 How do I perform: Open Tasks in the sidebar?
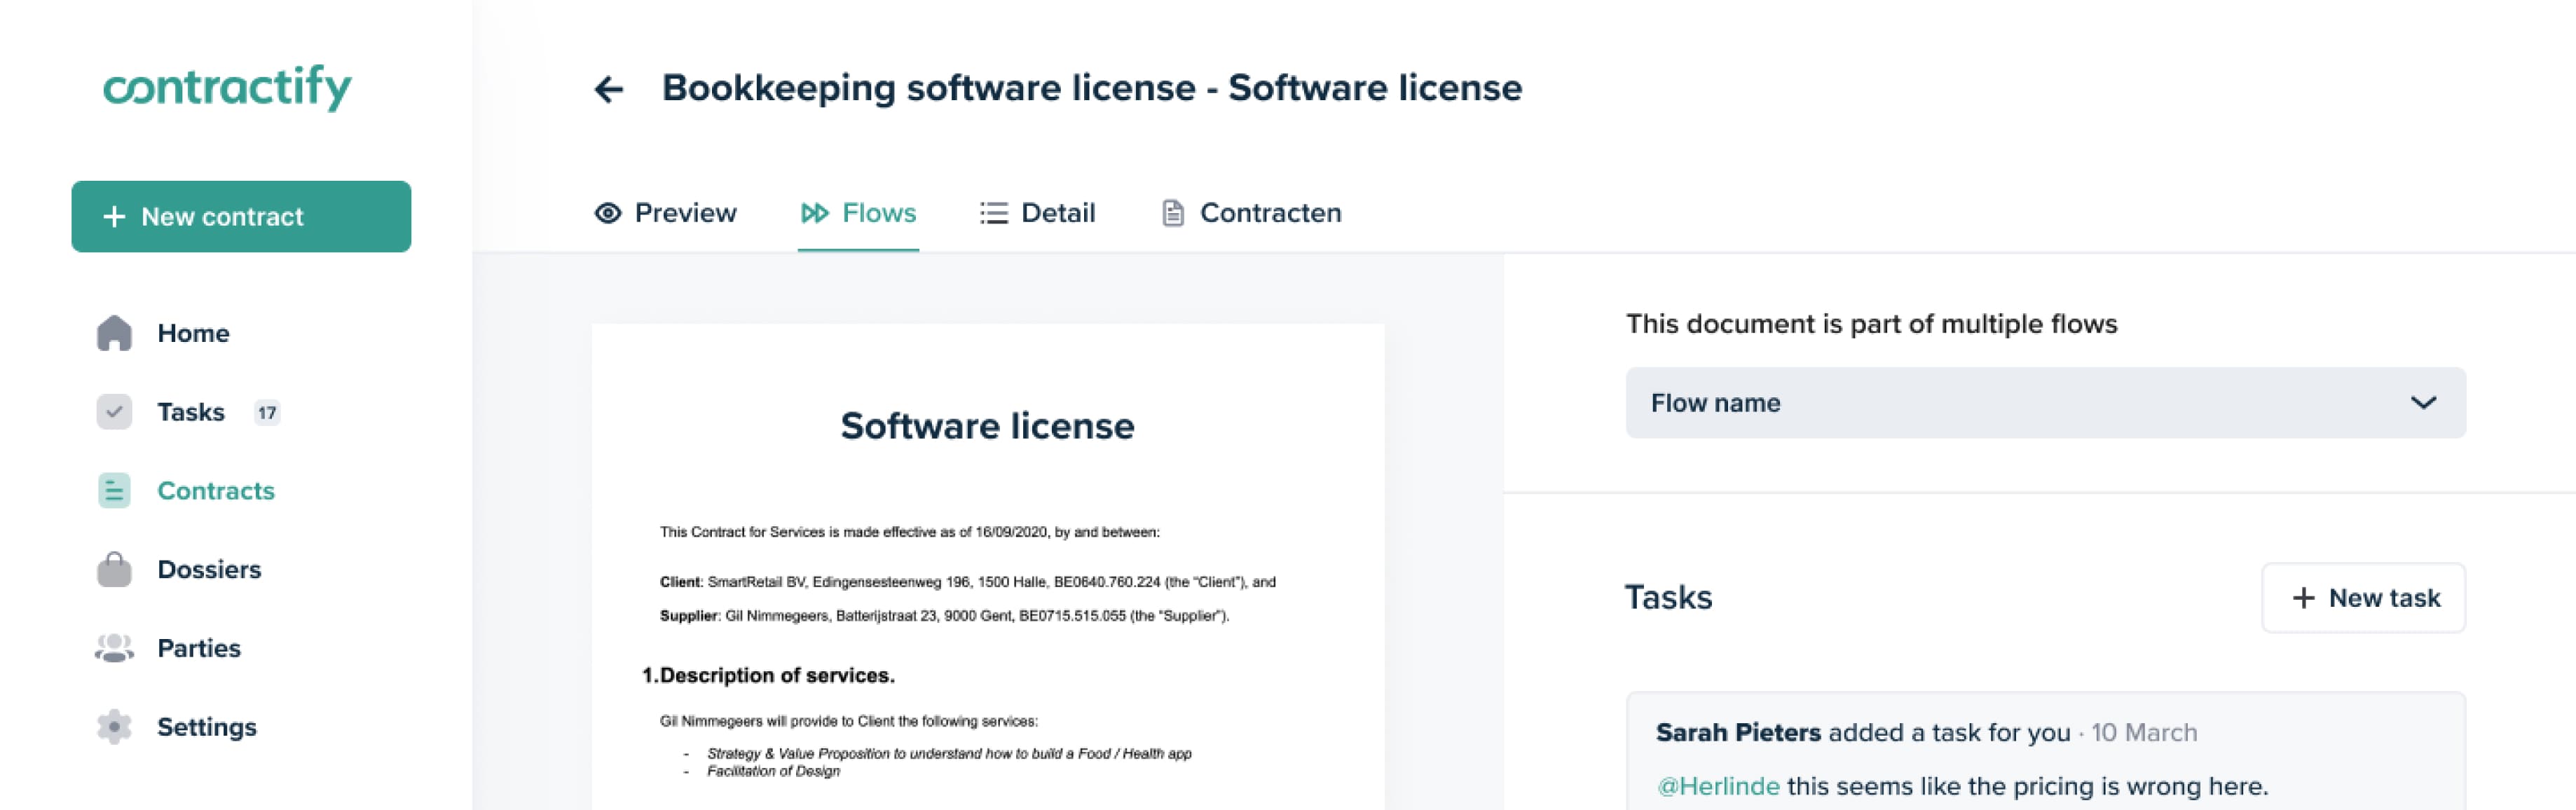coord(188,412)
